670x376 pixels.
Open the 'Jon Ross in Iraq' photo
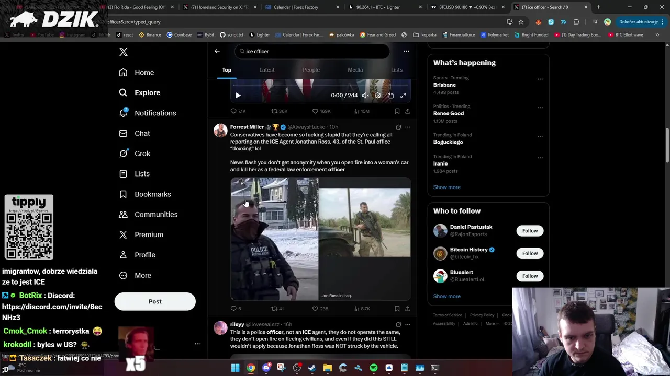(365, 239)
